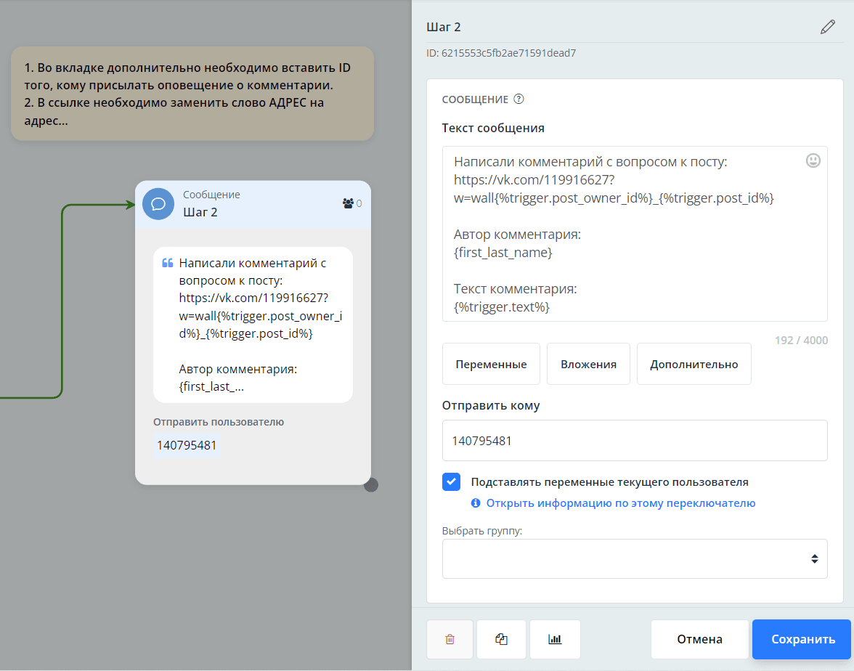Click the pencil edit icon beside Шаг 2

tap(827, 28)
